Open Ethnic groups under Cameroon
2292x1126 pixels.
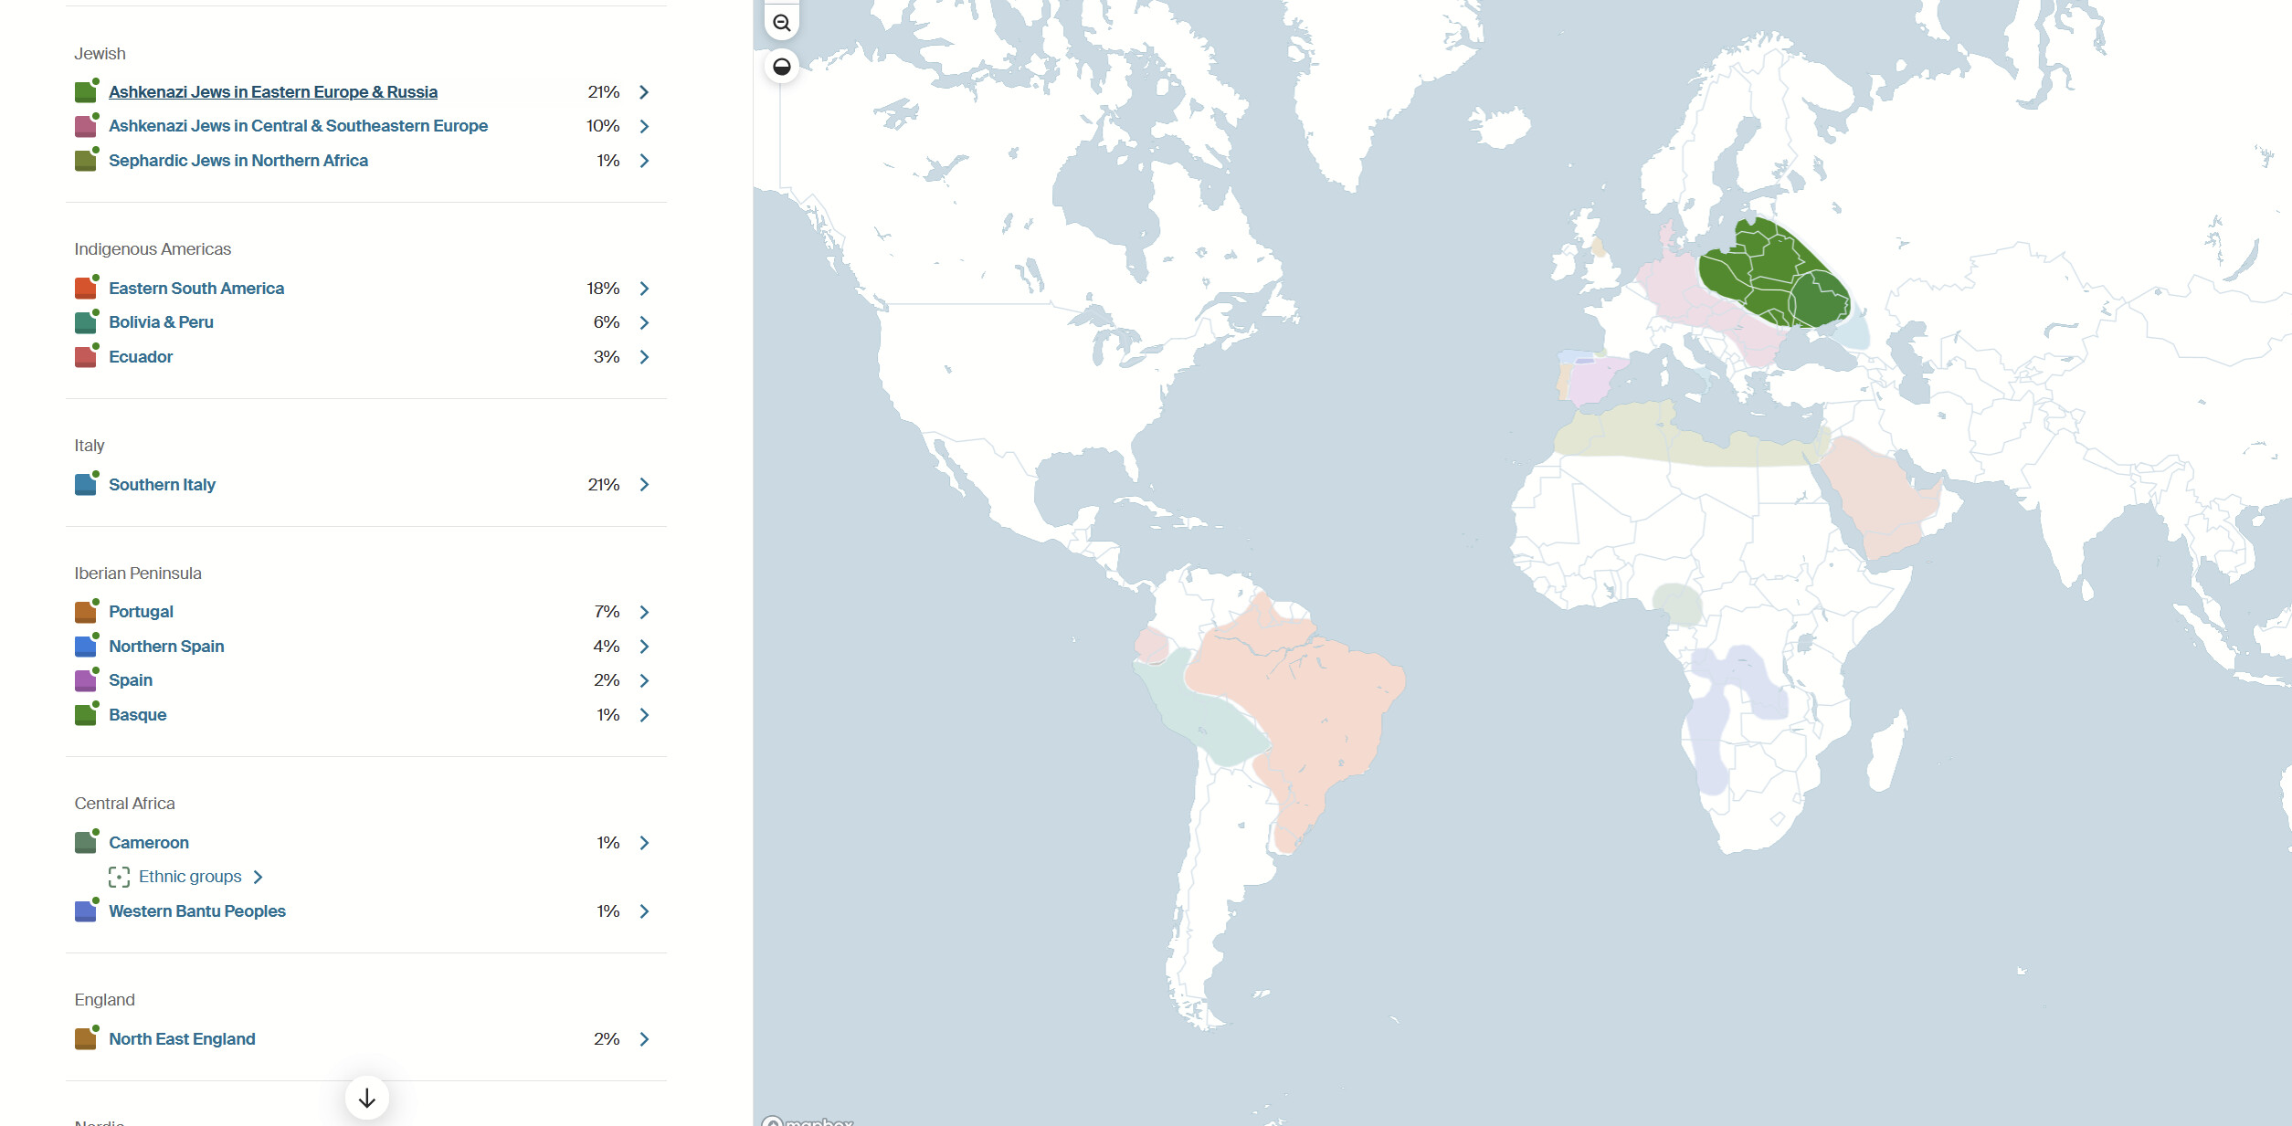(190, 877)
